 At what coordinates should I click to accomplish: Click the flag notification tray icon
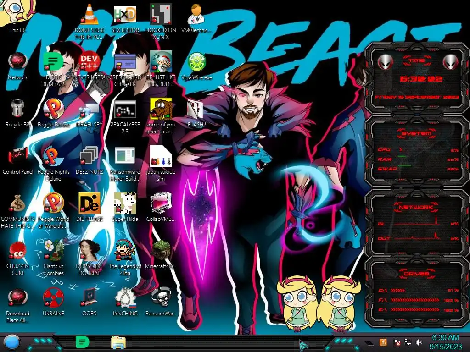[397, 342]
